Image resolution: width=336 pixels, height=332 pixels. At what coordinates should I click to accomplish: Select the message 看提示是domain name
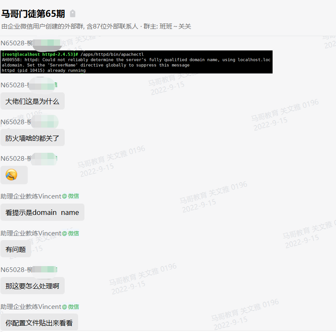pos(42,212)
